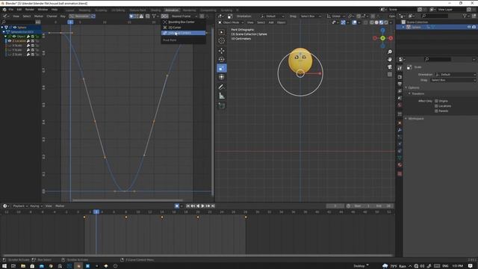Open the Render menu
The height and width of the screenshot is (269, 478).
pos(30,10)
